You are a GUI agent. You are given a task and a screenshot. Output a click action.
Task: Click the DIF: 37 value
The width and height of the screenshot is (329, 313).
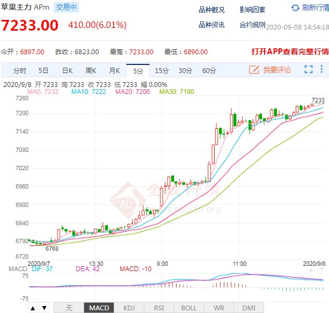[x=42, y=269]
